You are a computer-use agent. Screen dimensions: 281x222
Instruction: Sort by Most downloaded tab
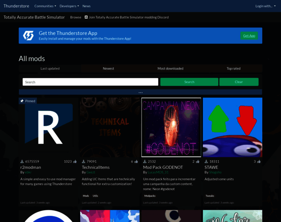pos(170,68)
